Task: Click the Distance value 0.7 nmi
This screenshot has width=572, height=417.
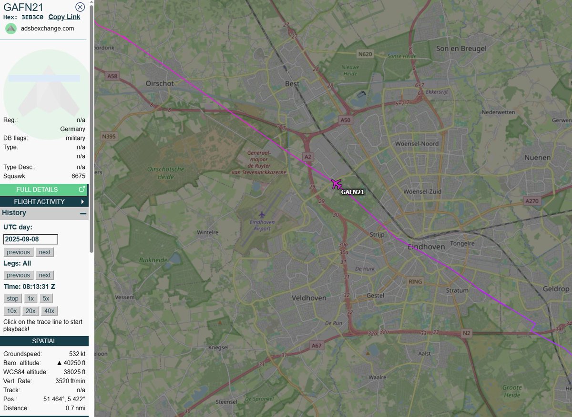Action: tap(76, 408)
